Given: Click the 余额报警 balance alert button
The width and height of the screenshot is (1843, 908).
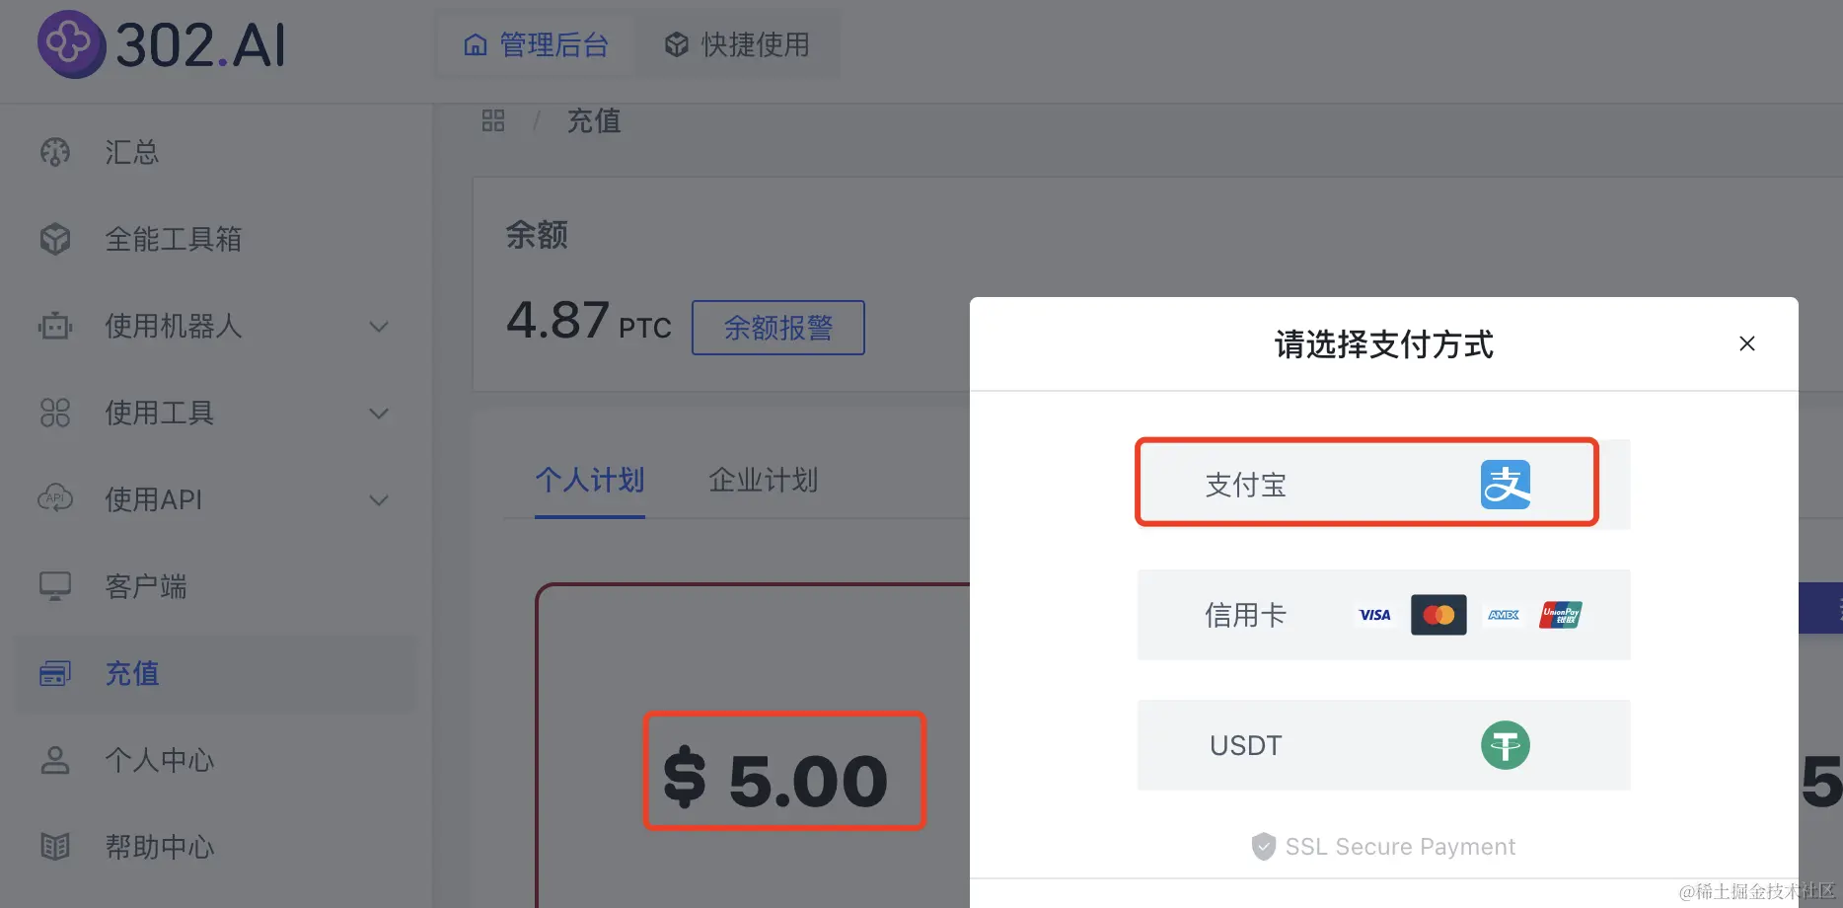Looking at the screenshot, I should [x=777, y=327].
